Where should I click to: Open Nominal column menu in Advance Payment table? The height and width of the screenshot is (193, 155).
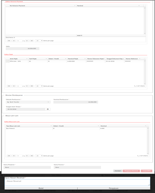pos(139,6)
